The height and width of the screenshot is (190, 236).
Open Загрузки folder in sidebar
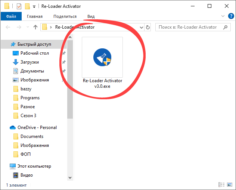(29, 62)
